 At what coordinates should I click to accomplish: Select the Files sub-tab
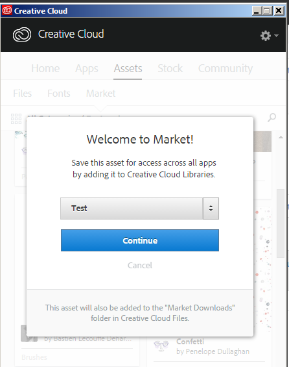tap(23, 94)
